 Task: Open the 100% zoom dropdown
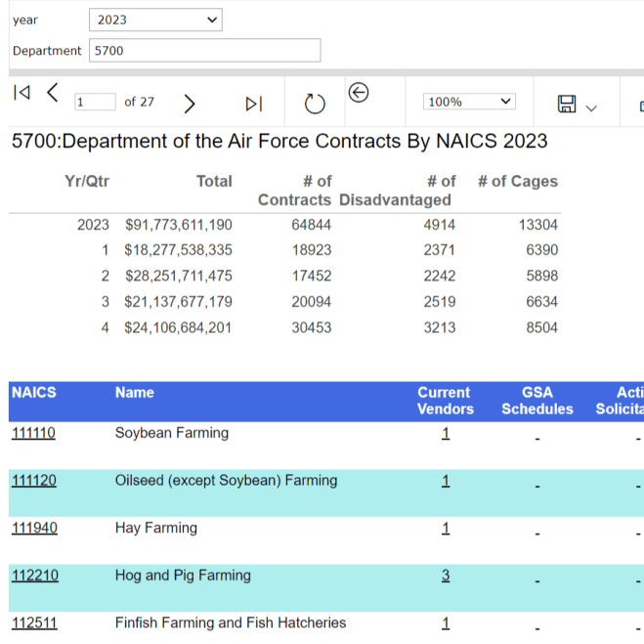point(469,102)
